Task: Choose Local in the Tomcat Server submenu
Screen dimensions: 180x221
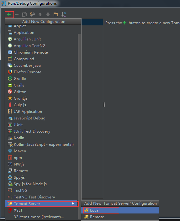Action: point(120,210)
